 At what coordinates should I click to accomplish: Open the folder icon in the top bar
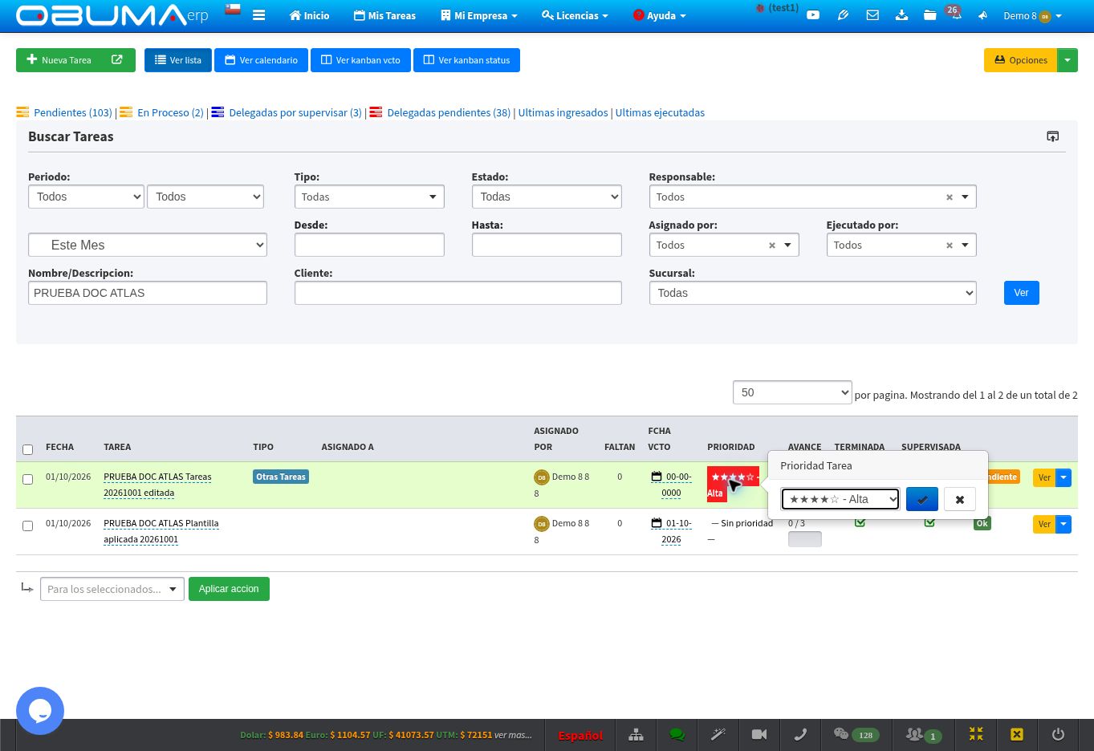click(x=930, y=15)
